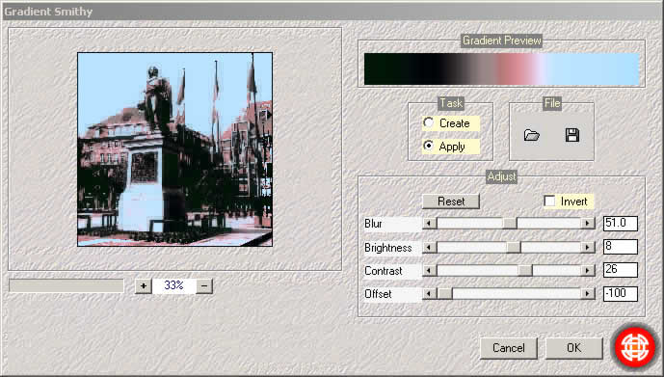This screenshot has height=377, width=664.
Task: Click the Contrast value field showing 26
Action: [x=621, y=270]
